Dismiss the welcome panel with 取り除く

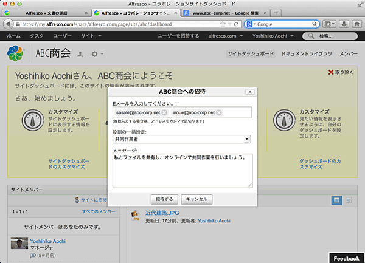tap(343, 72)
